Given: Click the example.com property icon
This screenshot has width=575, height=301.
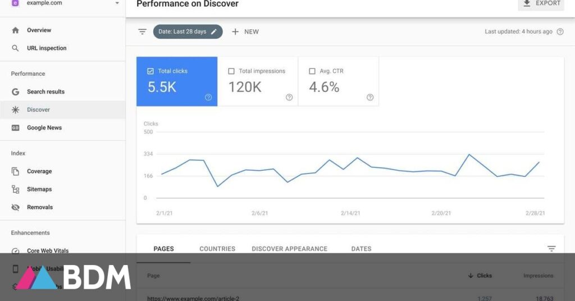Looking at the screenshot, I should [15, 3].
